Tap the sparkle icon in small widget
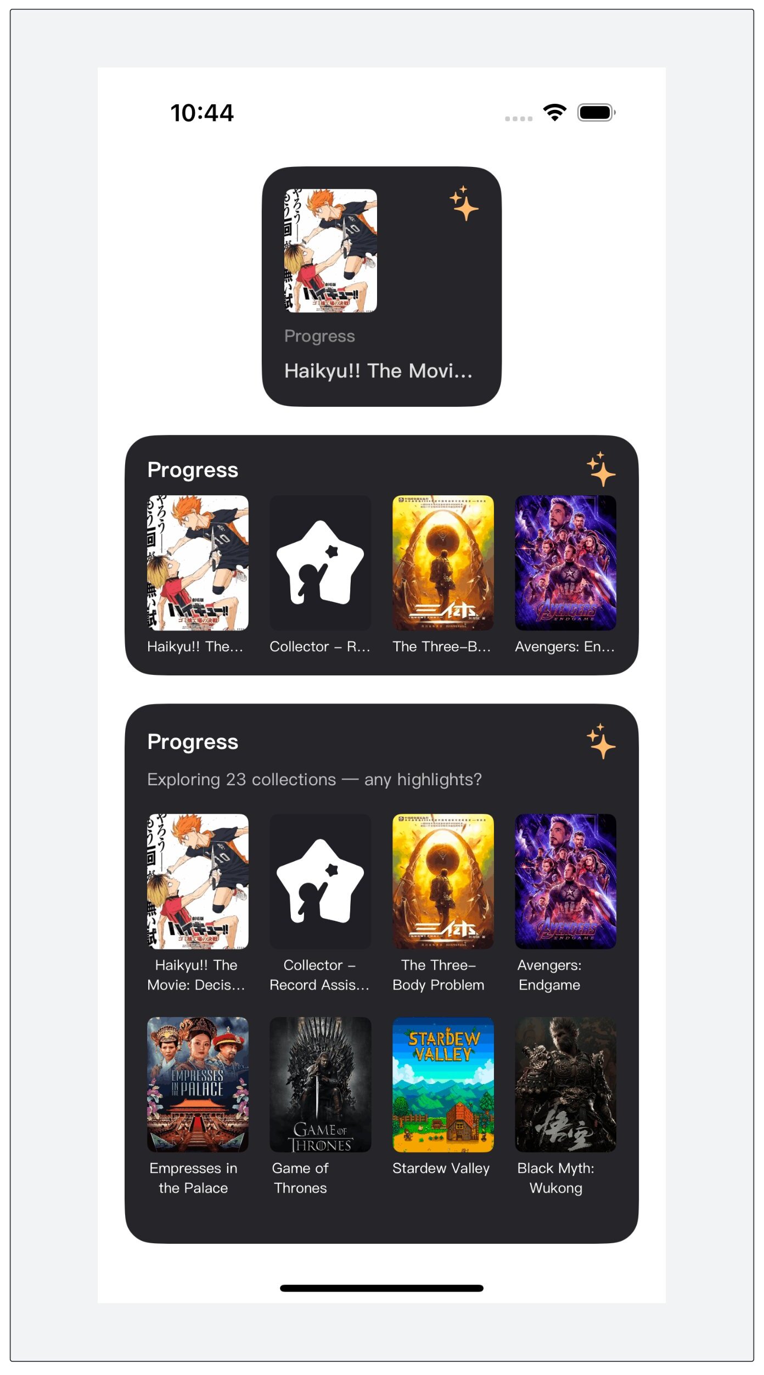764x1375 pixels. pos(464,203)
